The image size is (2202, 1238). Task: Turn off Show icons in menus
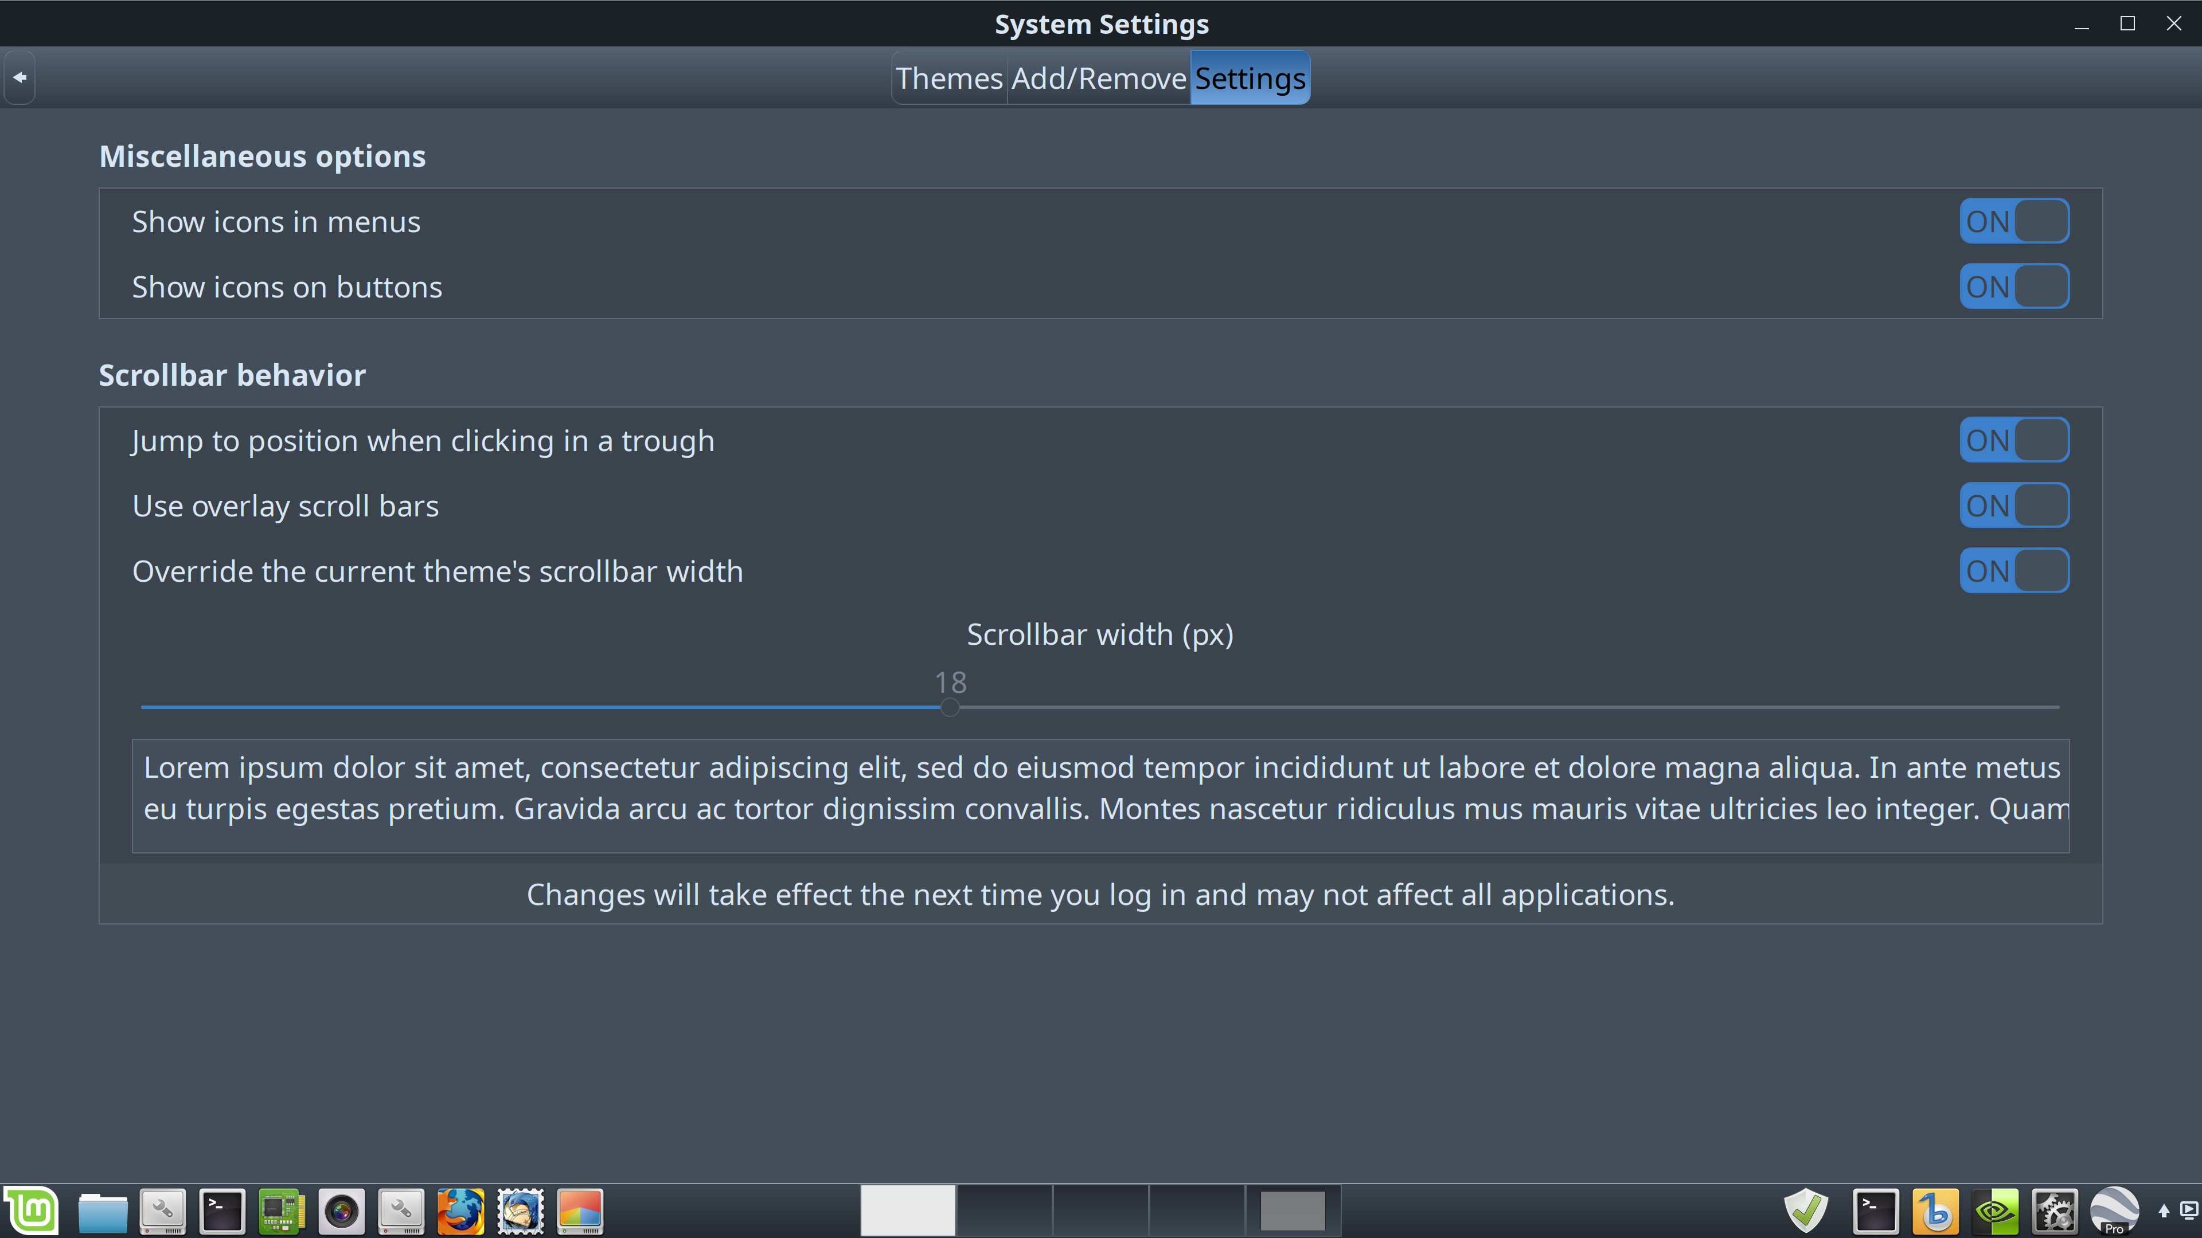tap(2014, 221)
